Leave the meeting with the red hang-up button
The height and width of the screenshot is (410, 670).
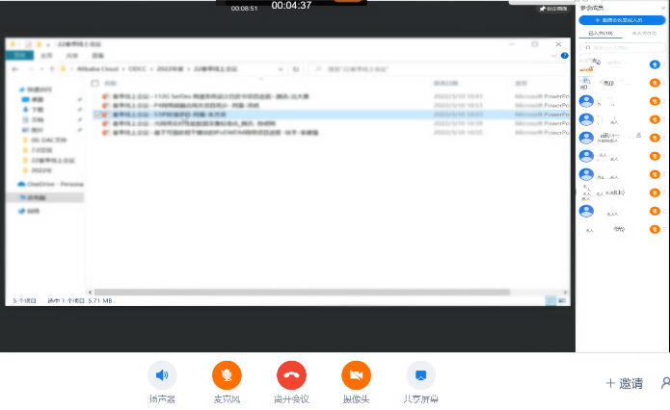(291, 375)
